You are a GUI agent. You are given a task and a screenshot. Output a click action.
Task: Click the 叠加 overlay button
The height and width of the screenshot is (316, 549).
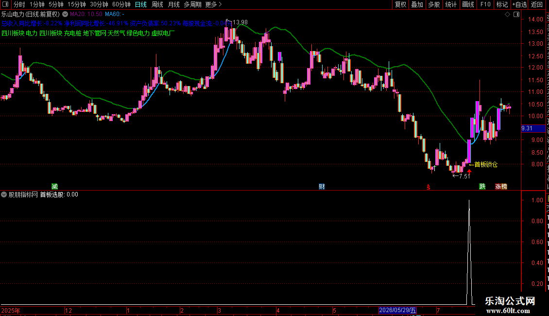417,4
